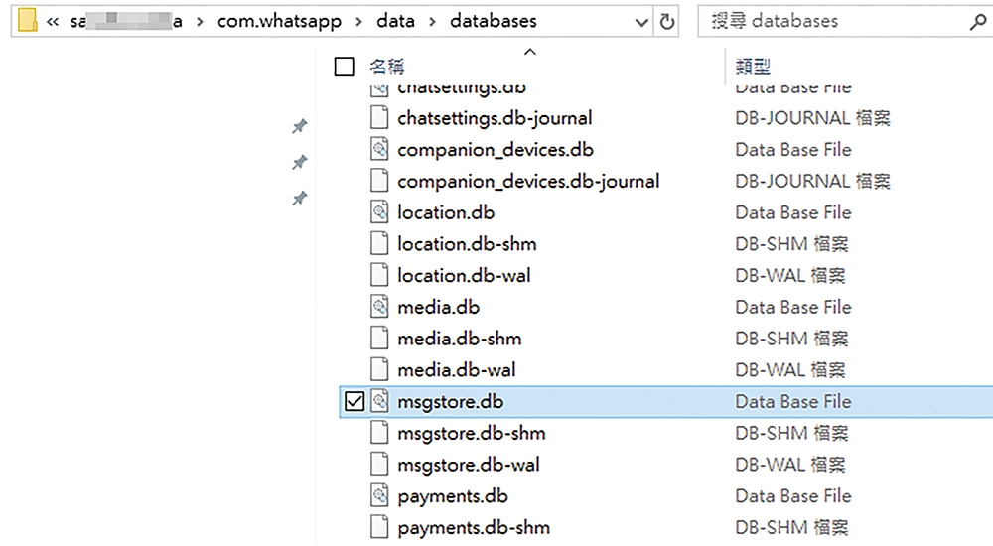Expand chevron between data and databases

(433, 22)
